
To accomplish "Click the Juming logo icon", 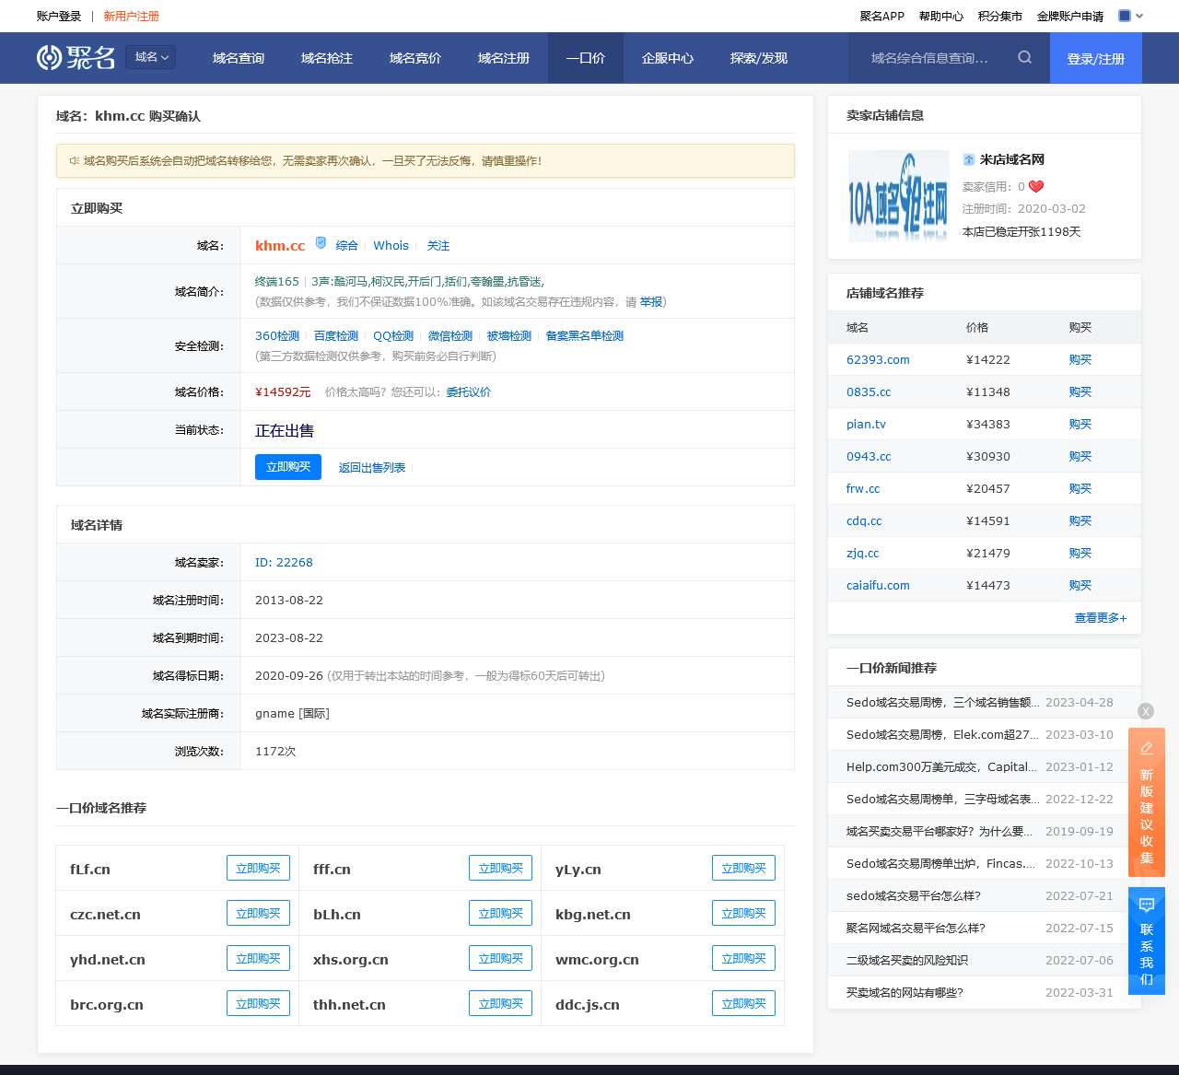I will point(49,57).
